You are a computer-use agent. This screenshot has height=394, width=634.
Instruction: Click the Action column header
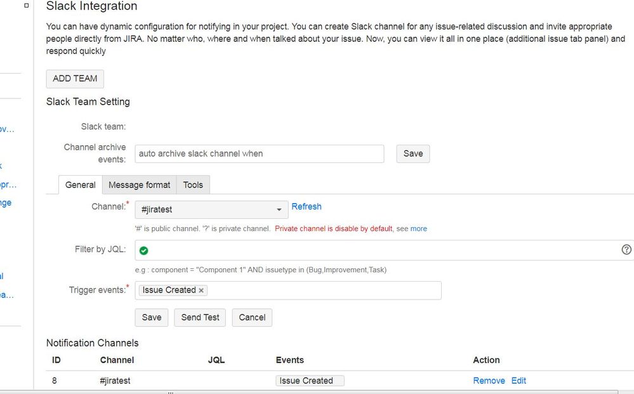(x=486, y=360)
